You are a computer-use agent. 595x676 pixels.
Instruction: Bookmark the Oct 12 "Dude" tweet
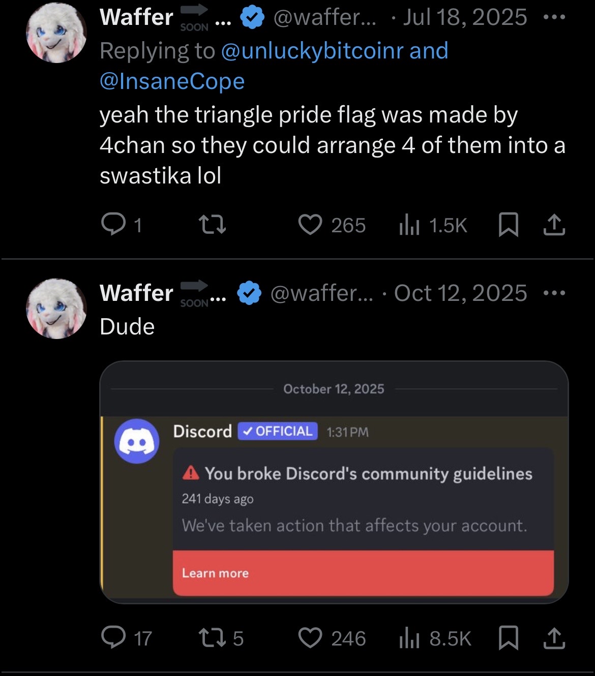[508, 638]
